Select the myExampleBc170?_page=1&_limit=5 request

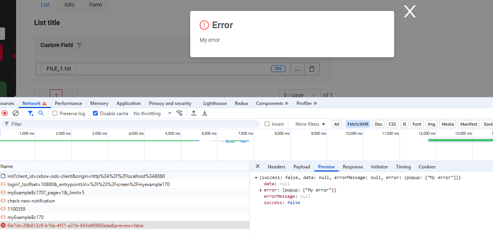[x=125, y=193]
